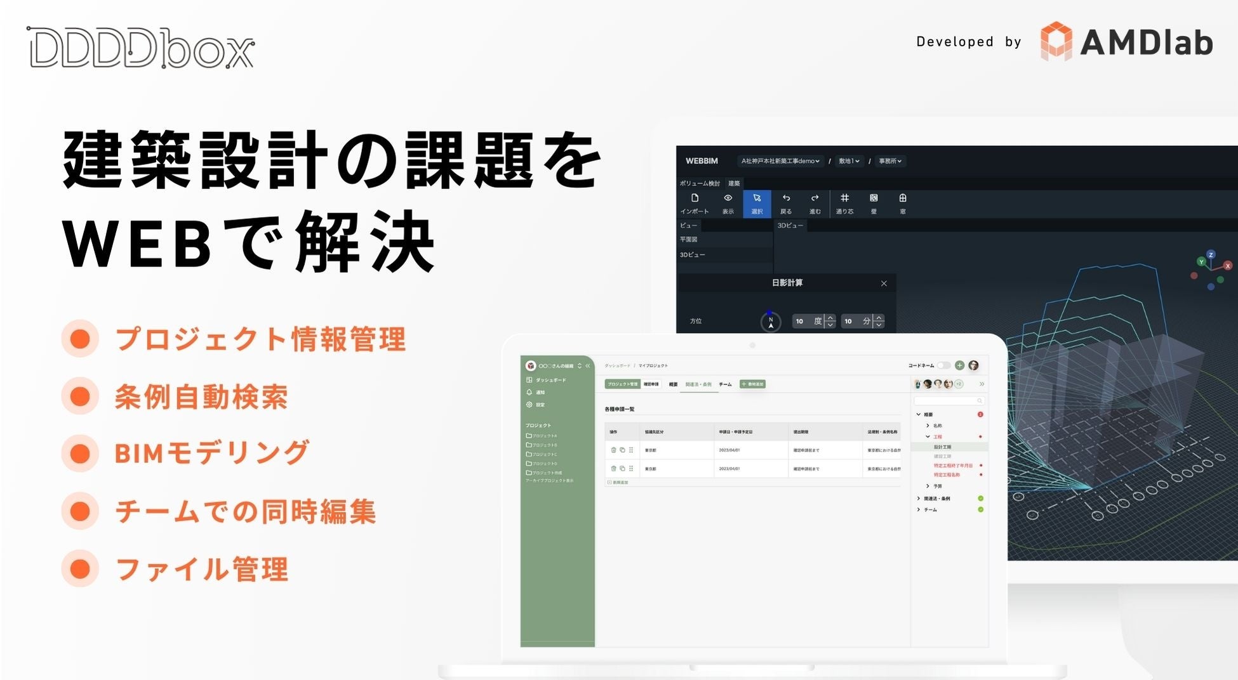The image size is (1238, 680).
Task: Open the second project folder in sidebar
Action: click(542, 445)
